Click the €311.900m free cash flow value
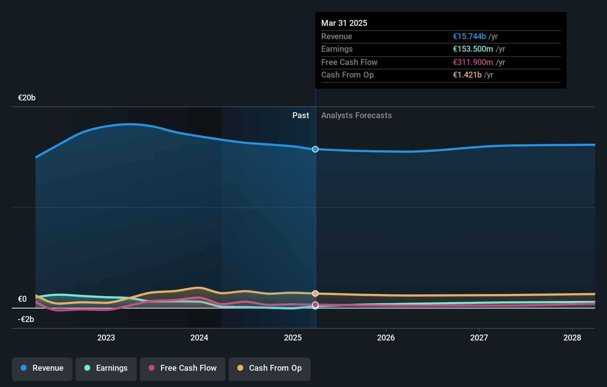The height and width of the screenshot is (387, 607). coord(473,62)
